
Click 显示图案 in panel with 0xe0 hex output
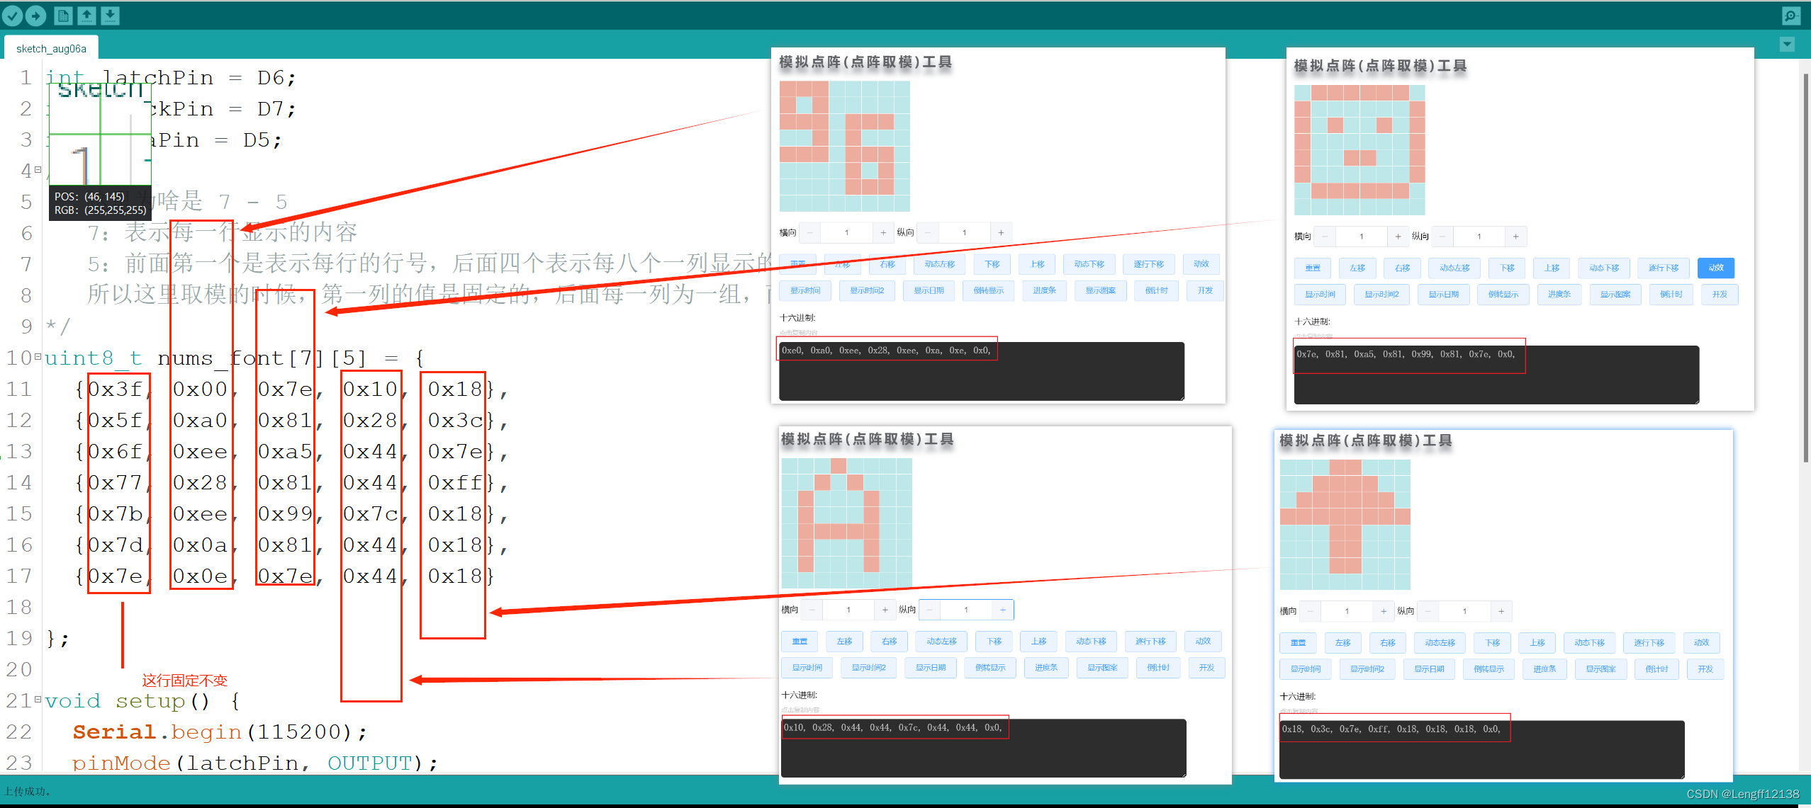click(1100, 290)
